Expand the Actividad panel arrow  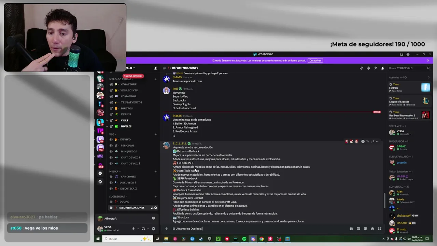coord(428,78)
